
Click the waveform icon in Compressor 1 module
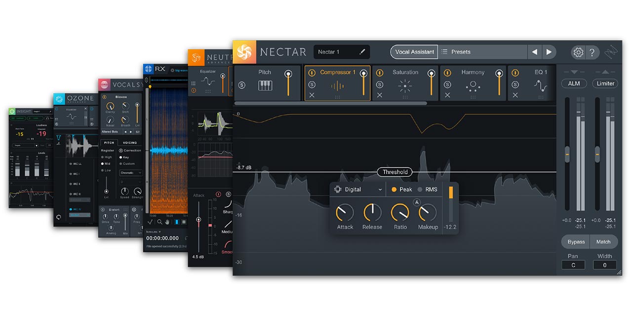coord(338,85)
